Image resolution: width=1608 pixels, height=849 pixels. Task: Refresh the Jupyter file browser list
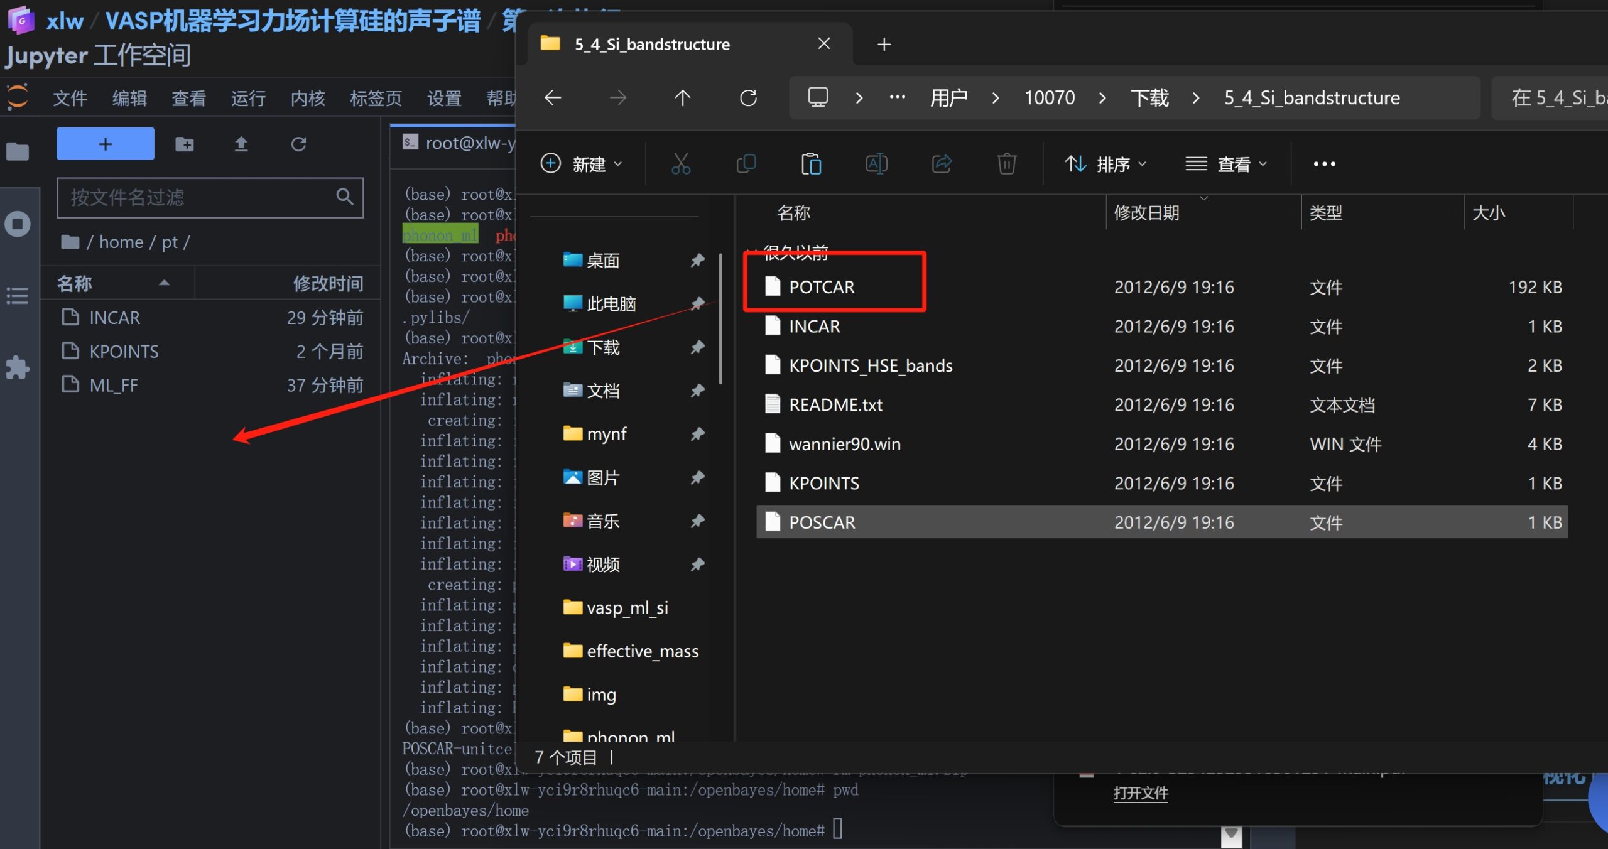click(298, 144)
